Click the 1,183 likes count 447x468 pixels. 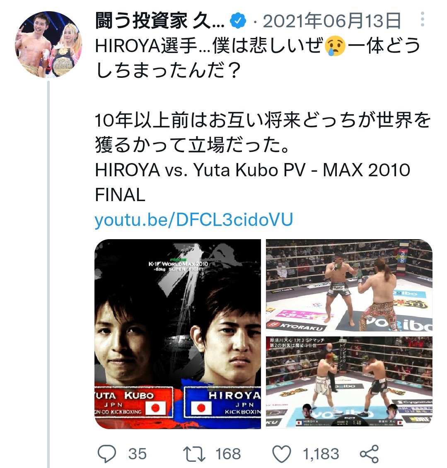tap(321, 454)
